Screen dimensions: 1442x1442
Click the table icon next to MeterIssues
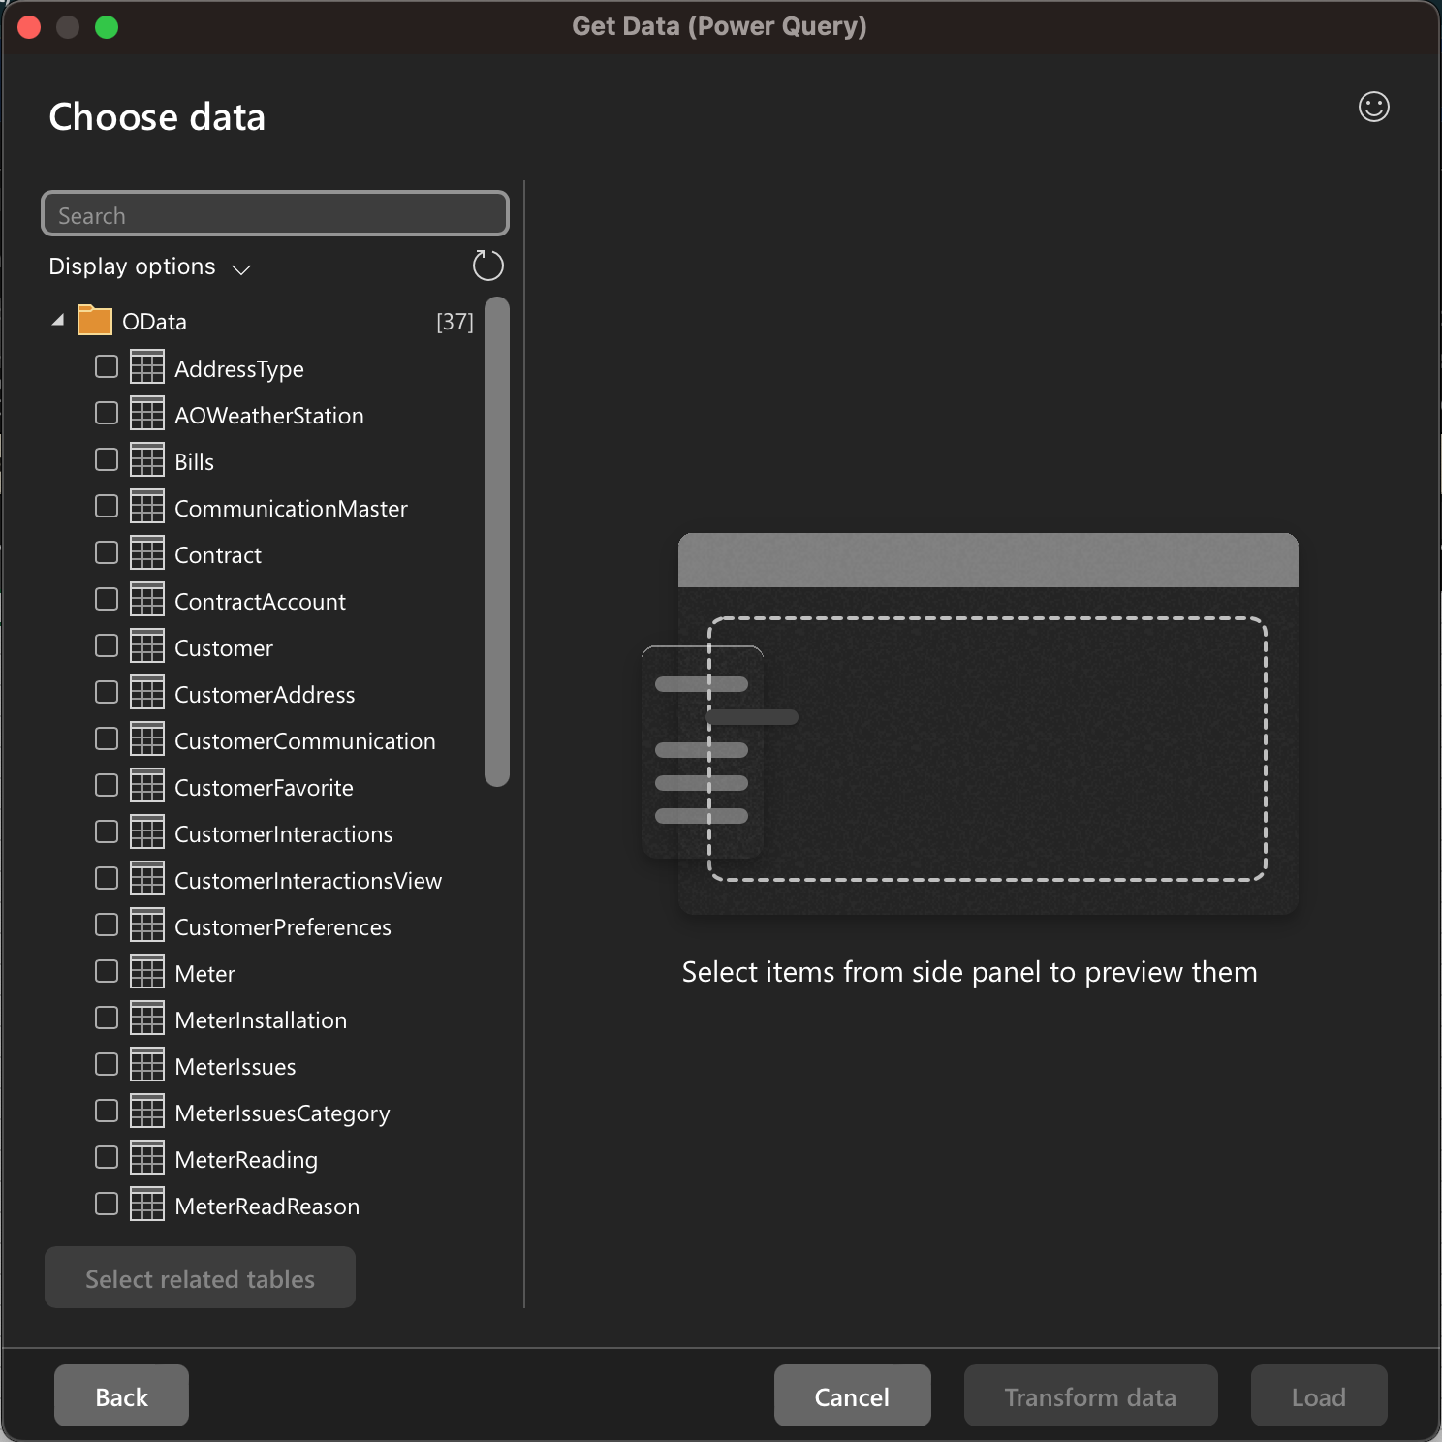pos(147,1065)
